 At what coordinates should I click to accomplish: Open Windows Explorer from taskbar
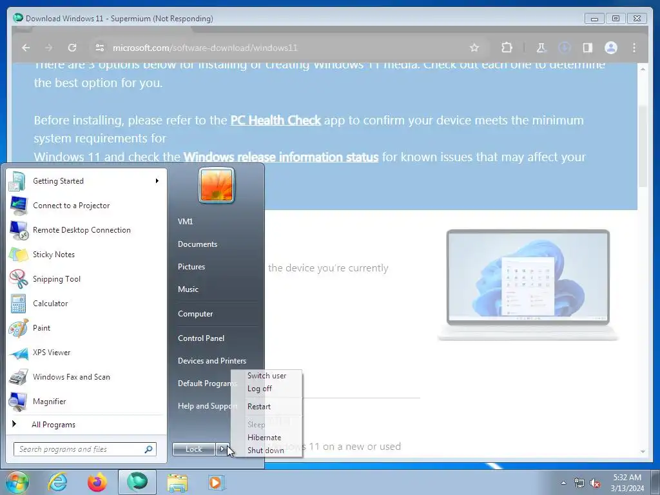(x=177, y=482)
